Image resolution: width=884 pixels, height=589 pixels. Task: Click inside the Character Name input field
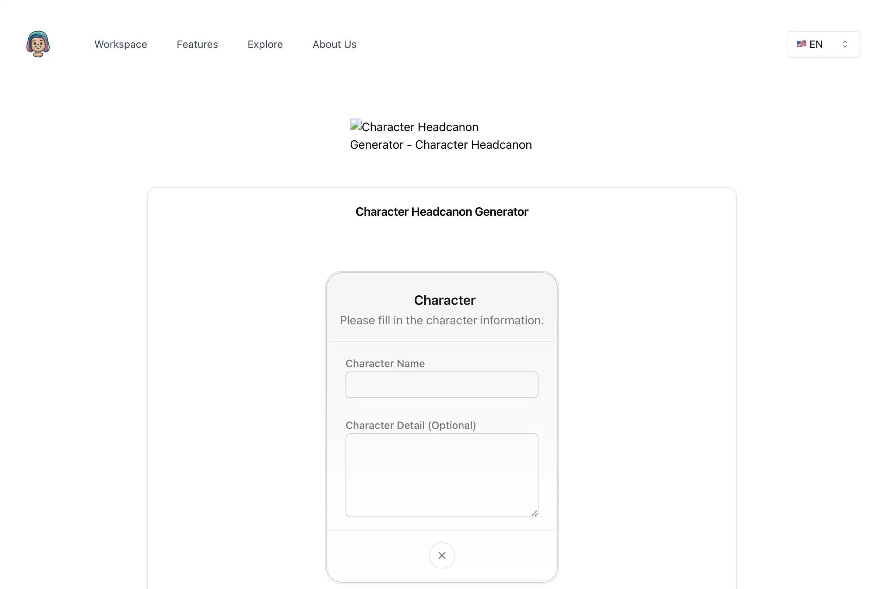click(x=441, y=384)
